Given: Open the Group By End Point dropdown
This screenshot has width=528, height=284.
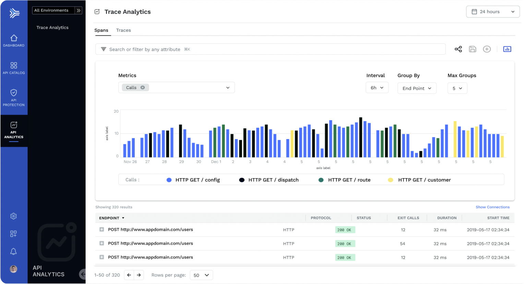Looking at the screenshot, I should [417, 88].
